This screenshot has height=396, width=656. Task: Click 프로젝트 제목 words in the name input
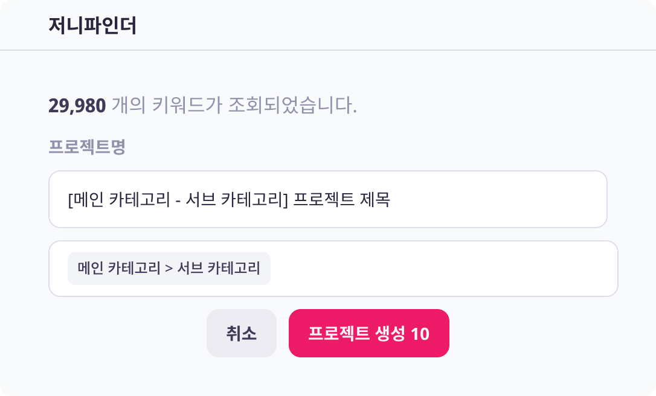(341, 199)
